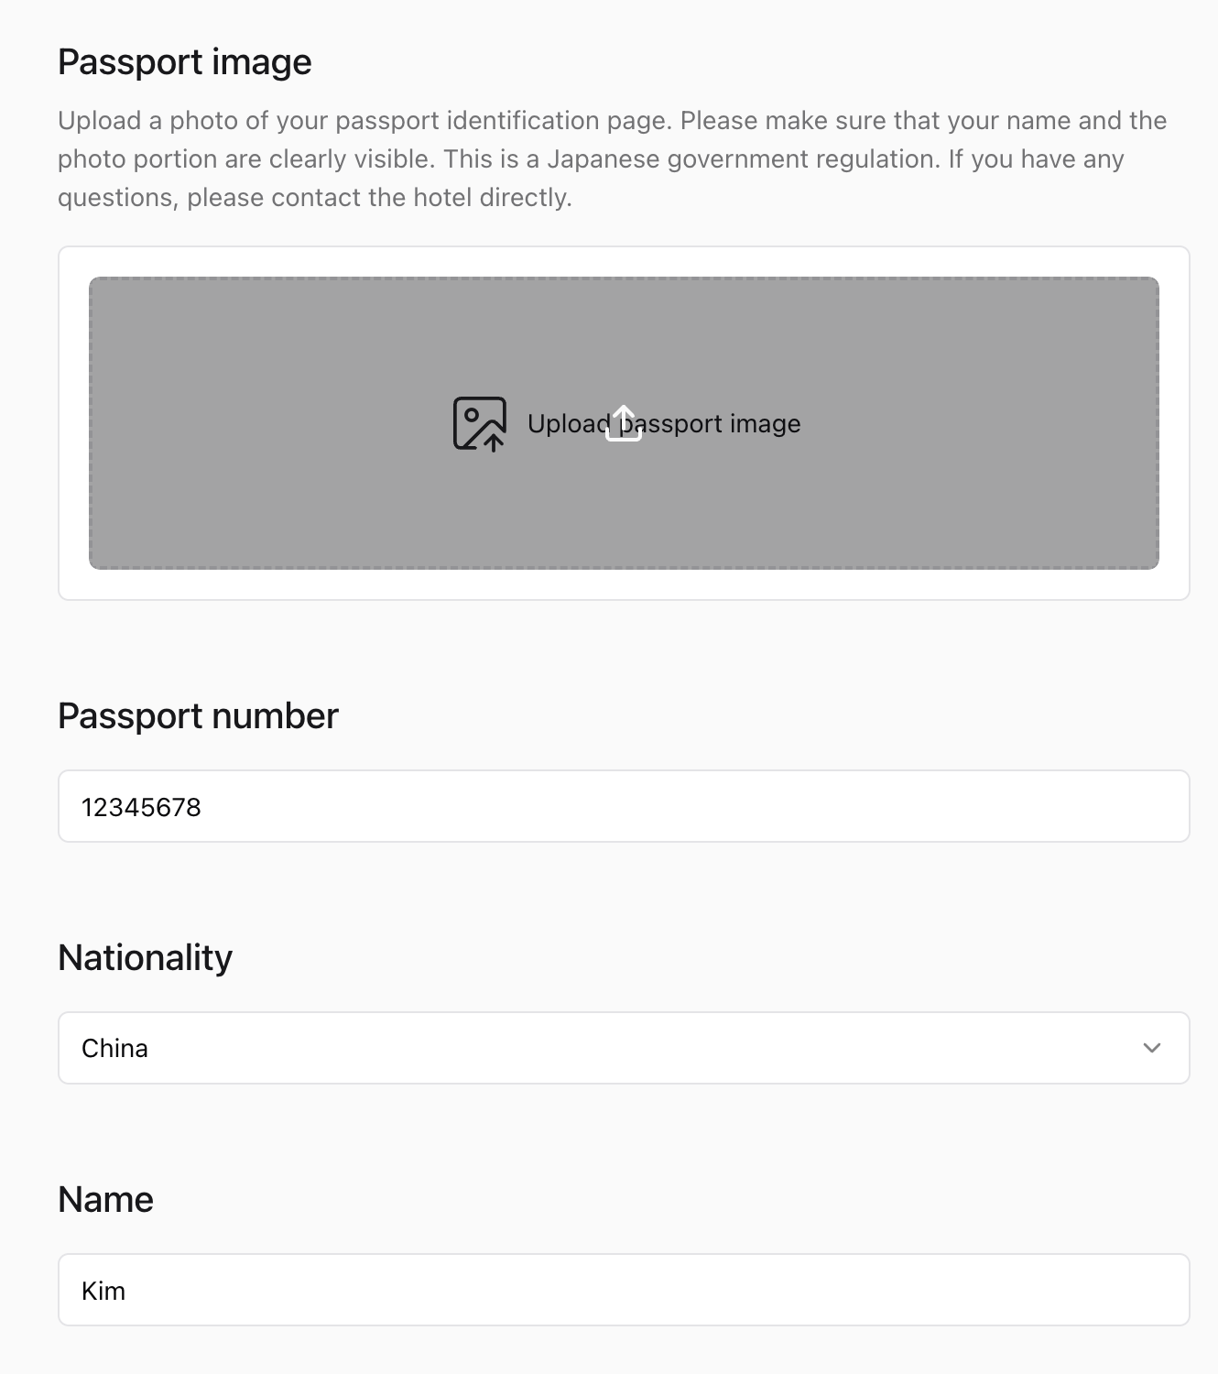Click the 'Nationality' label
Screen dimensions: 1218x1374
[x=145, y=958]
